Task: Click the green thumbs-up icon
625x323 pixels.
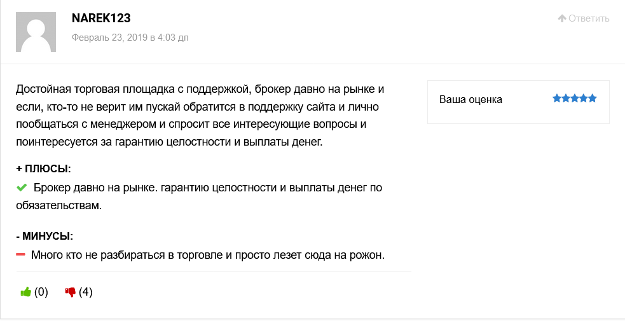Action: pyautogui.click(x=26, y=292)
